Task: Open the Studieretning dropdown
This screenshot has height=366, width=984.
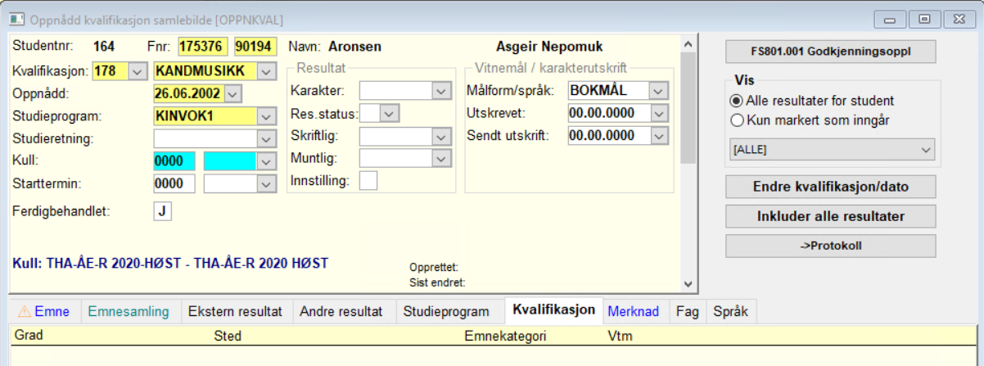Action: [266, 138]
